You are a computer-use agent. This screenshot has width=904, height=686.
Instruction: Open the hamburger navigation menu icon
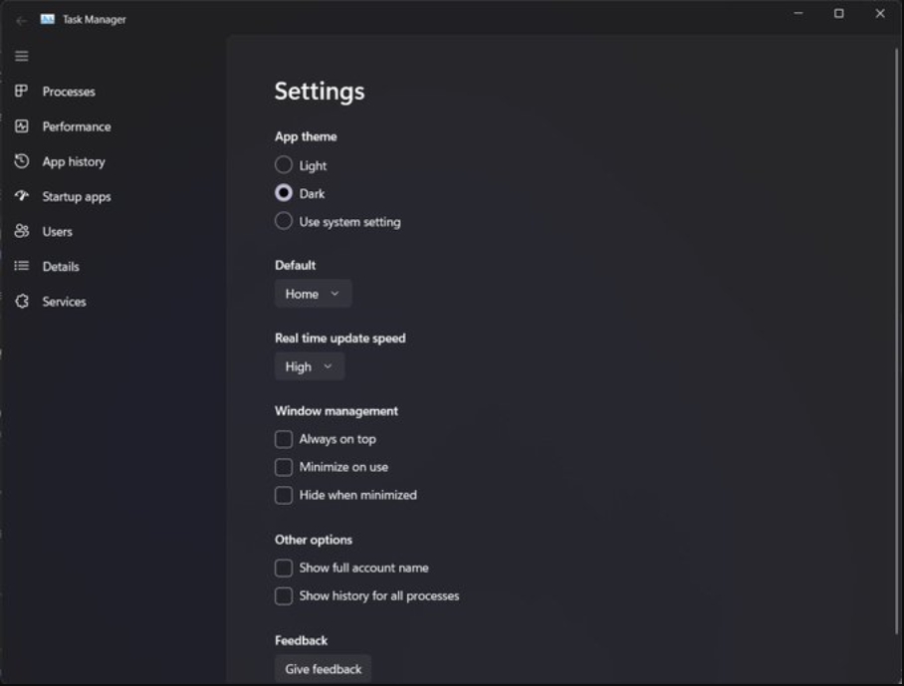pos(21,56)
